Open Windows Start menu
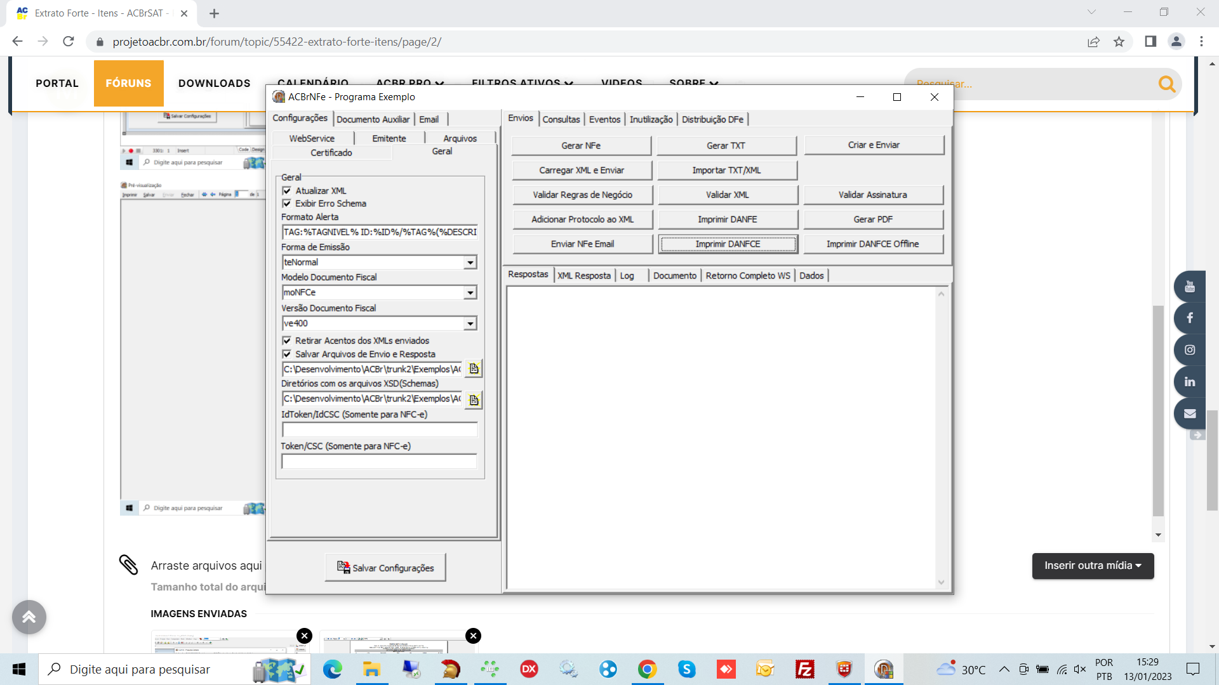Screen dimensions: 1219x685 pyautogui.click(x=19, y=669)
